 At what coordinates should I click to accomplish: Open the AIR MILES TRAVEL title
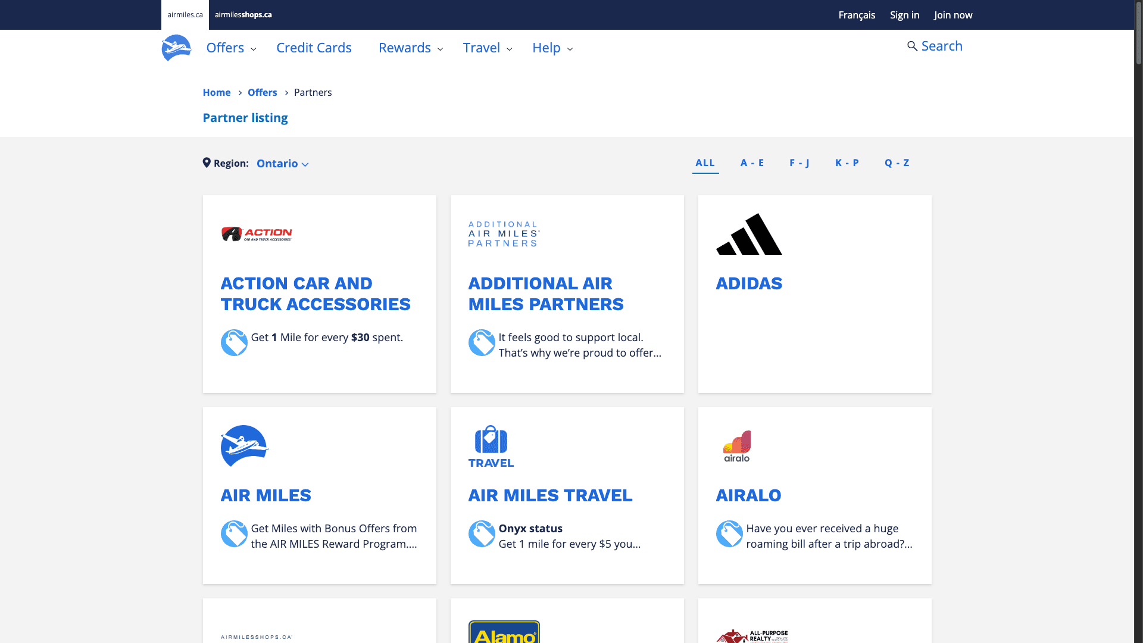[x=550, y=495]
